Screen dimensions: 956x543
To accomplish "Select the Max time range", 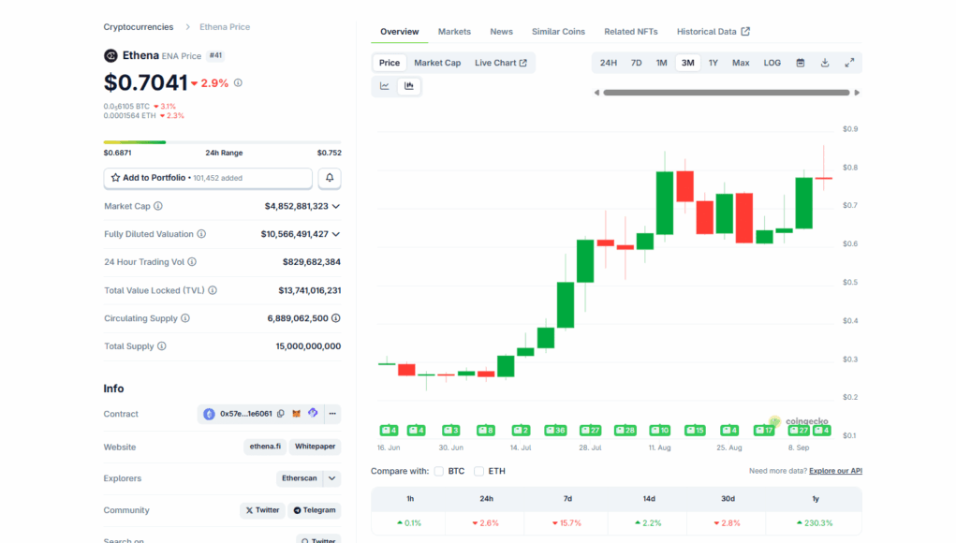I will click(741, 63).
